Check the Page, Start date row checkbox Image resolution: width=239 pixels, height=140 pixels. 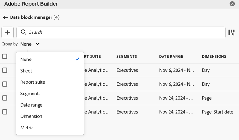click(5, 112)
